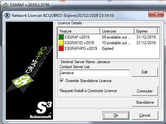The width and height of the screenshot is (166, 124).
Task: Click the S3GRAF3D v2019 expiry date 31/12/2019
Action: pyautogui.click(x=146, y=43)
